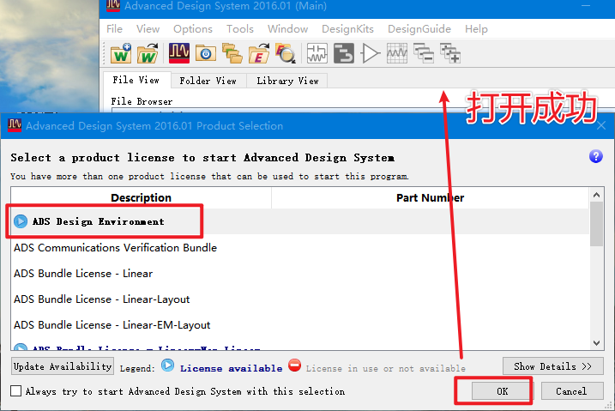Open a new schematic window from toolbar
Viewport: 615px width, 411px height.
[317, 53]
